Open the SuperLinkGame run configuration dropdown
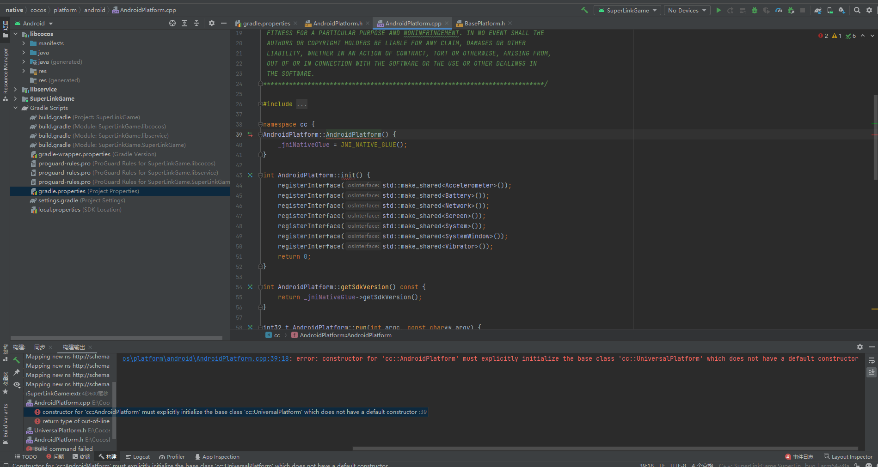878x467 pixels. [x=627, y=10]
